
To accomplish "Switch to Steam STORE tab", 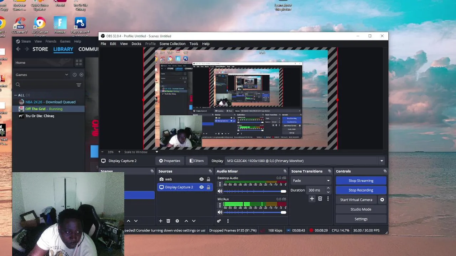I will [40, 49].
